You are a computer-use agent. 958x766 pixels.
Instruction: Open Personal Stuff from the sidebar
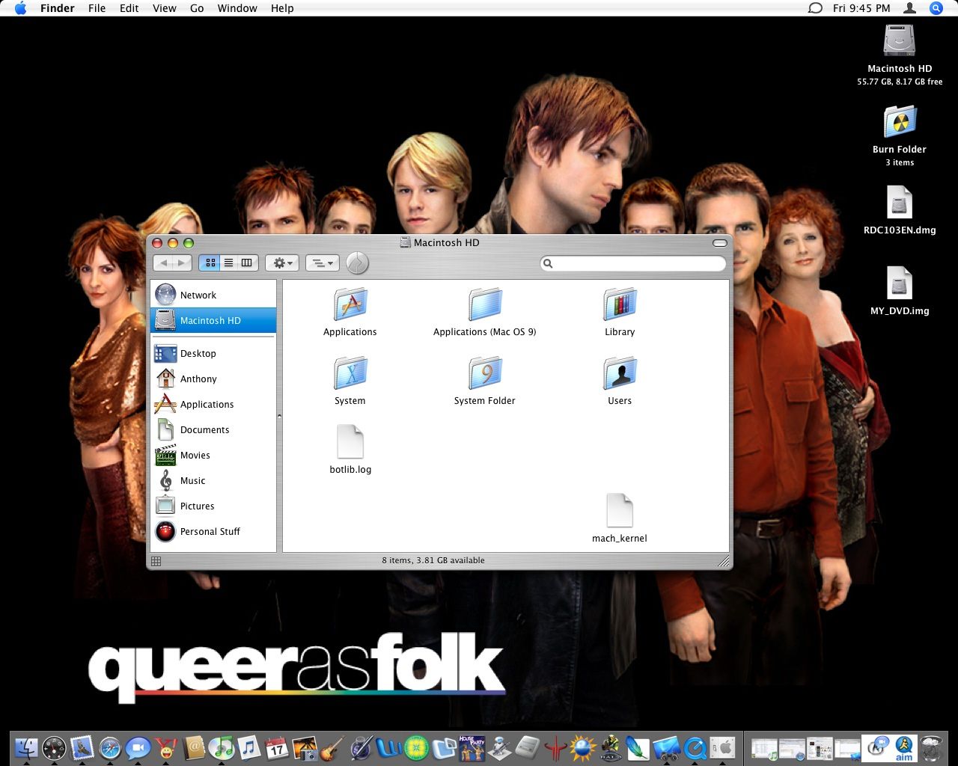tap(213, 531)
